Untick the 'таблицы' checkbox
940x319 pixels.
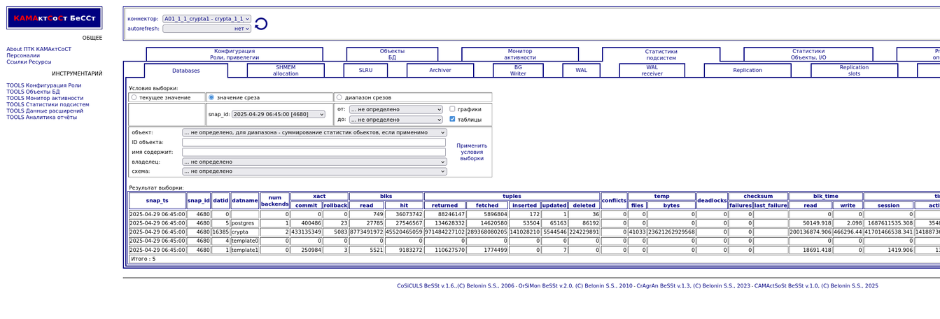(x=452, y=120)
